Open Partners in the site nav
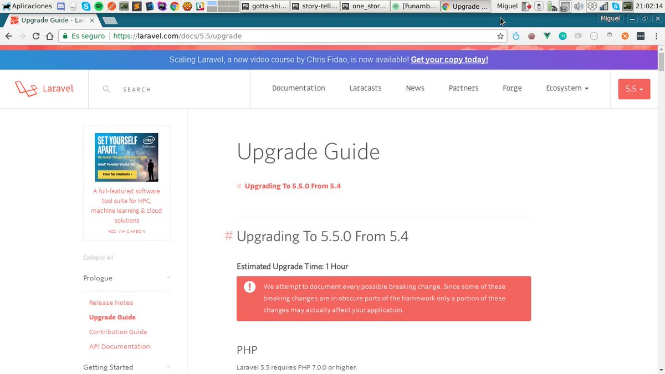665x374 pixels. coord(464,88)
